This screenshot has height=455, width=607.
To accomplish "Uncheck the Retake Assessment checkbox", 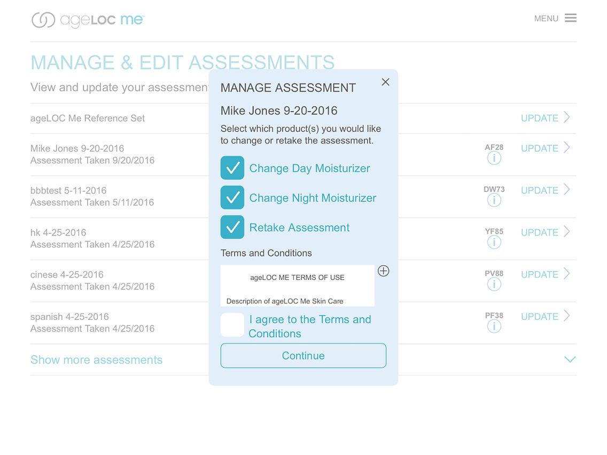I will (x=232, y=227).
